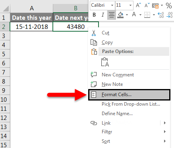
Task: Toggle center alignment
Action: click(112, 15)
